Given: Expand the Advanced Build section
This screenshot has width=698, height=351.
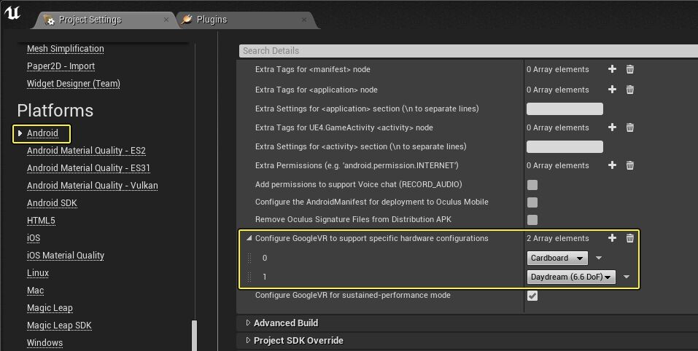Looking at the screenshot, I should point(249,323).
